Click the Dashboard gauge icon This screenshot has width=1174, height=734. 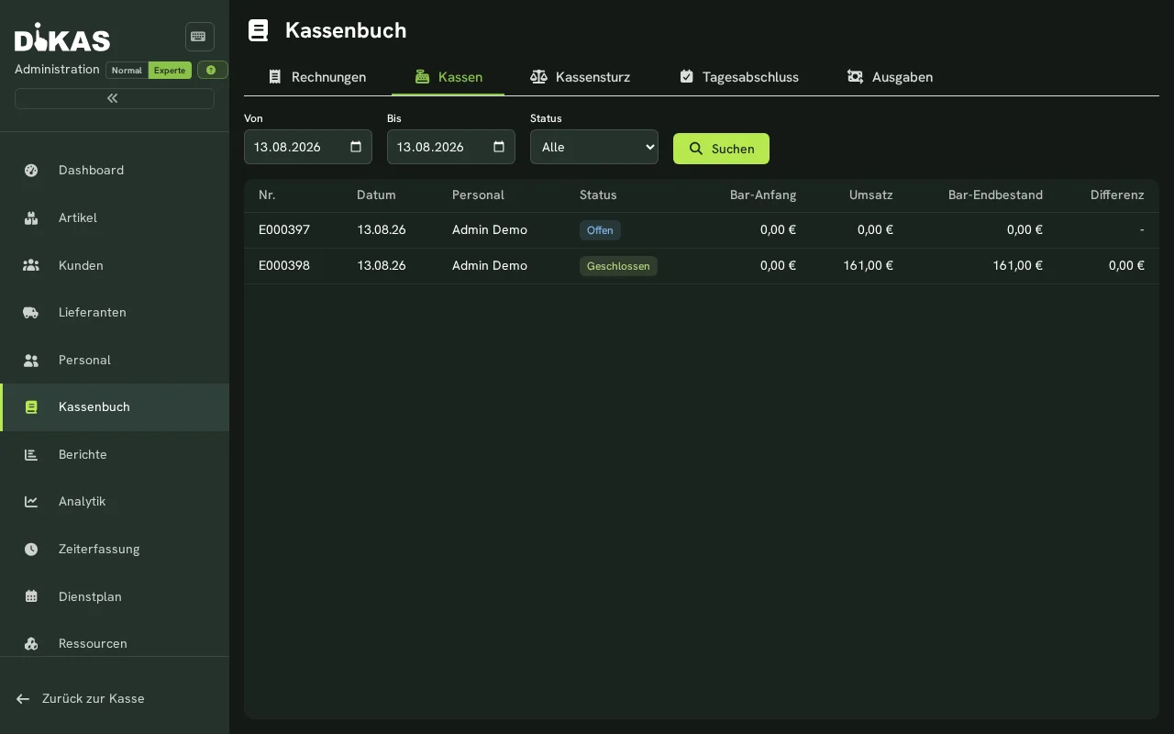pyautogui.click(x=31, y=170)
